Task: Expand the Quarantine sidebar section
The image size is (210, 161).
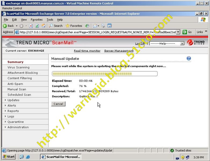Action: point(15,122)
